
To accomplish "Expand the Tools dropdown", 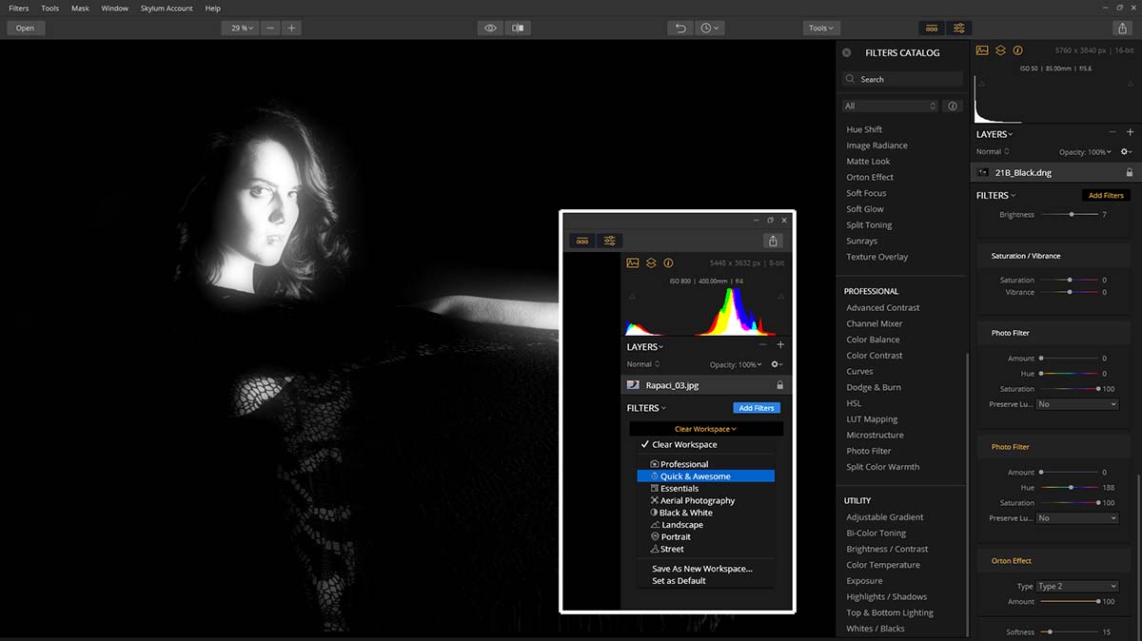I will 821,29.
